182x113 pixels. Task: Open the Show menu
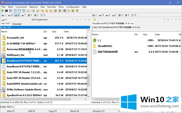pyautogui.click(x=61, y=7)
